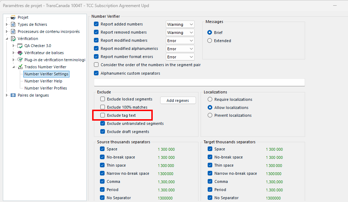This screenshot has height=202, width=348.
Task: Check the Exclude tag text box
Action: point(102,115)
